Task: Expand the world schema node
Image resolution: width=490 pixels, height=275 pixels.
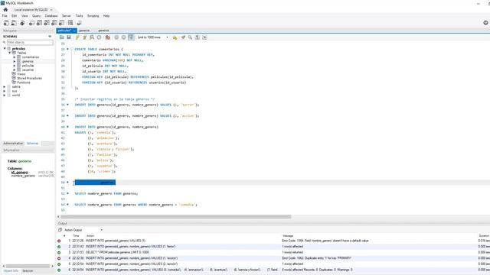Action: [x=5, y=95]
